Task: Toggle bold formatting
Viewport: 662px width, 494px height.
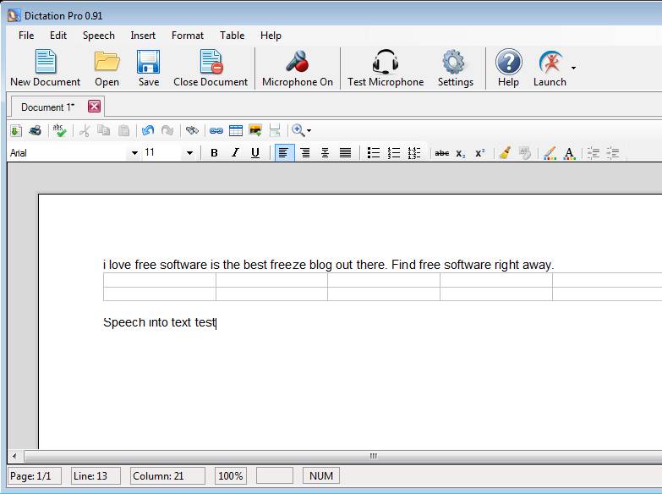Action: 214,153
